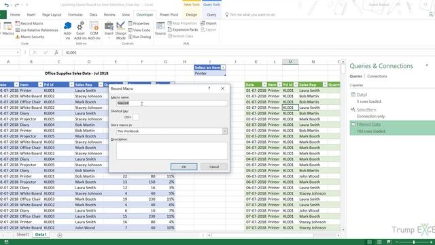This screenshot has width=435, height=245.
Task: Select the Filtered Data query
Action: click(392, 128)
